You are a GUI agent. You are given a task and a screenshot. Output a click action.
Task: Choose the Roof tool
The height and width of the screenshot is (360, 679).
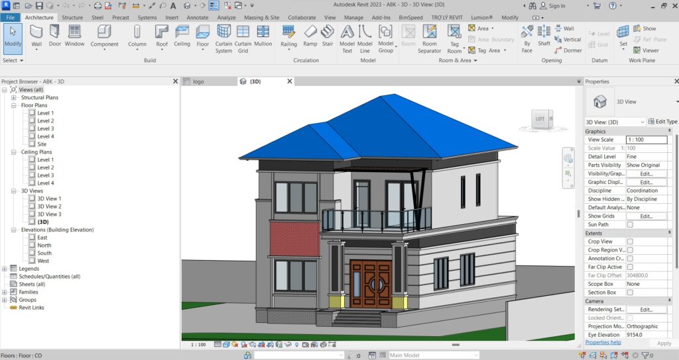tap(162, 35)
